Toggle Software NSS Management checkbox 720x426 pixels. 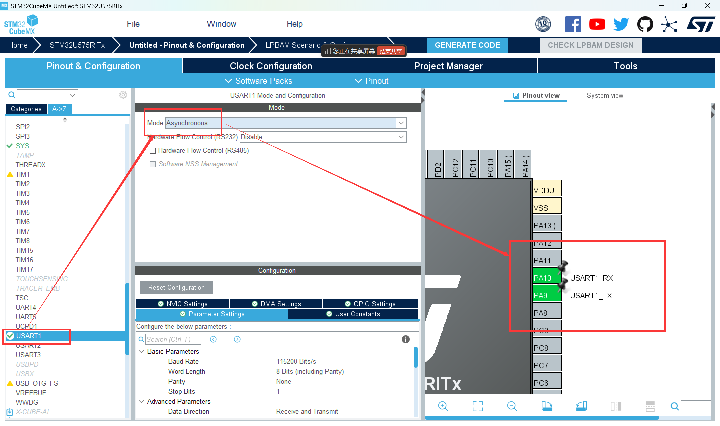click(x=153, y=164)
